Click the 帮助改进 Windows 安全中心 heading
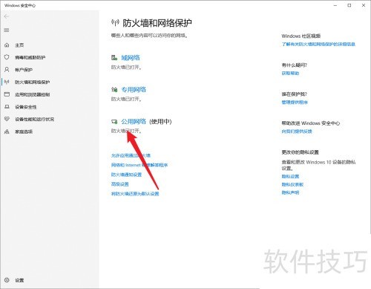 pos(311,123)
